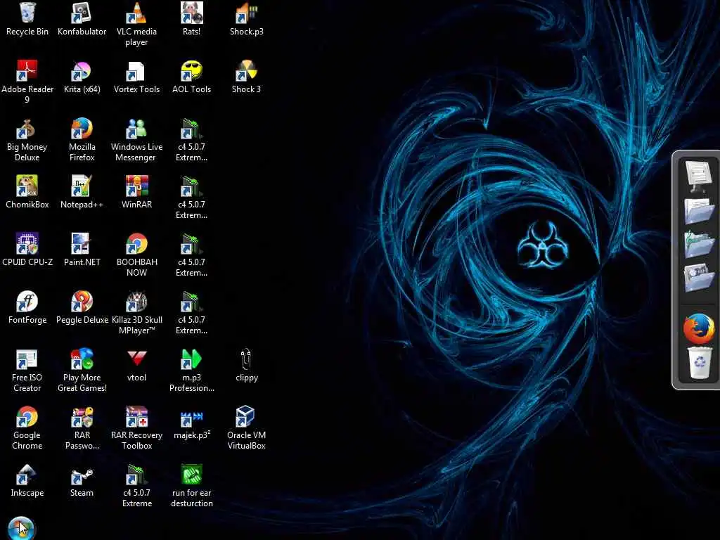
Task: Click the "Windows Live Messenger" label text
Action: point(136,152)
